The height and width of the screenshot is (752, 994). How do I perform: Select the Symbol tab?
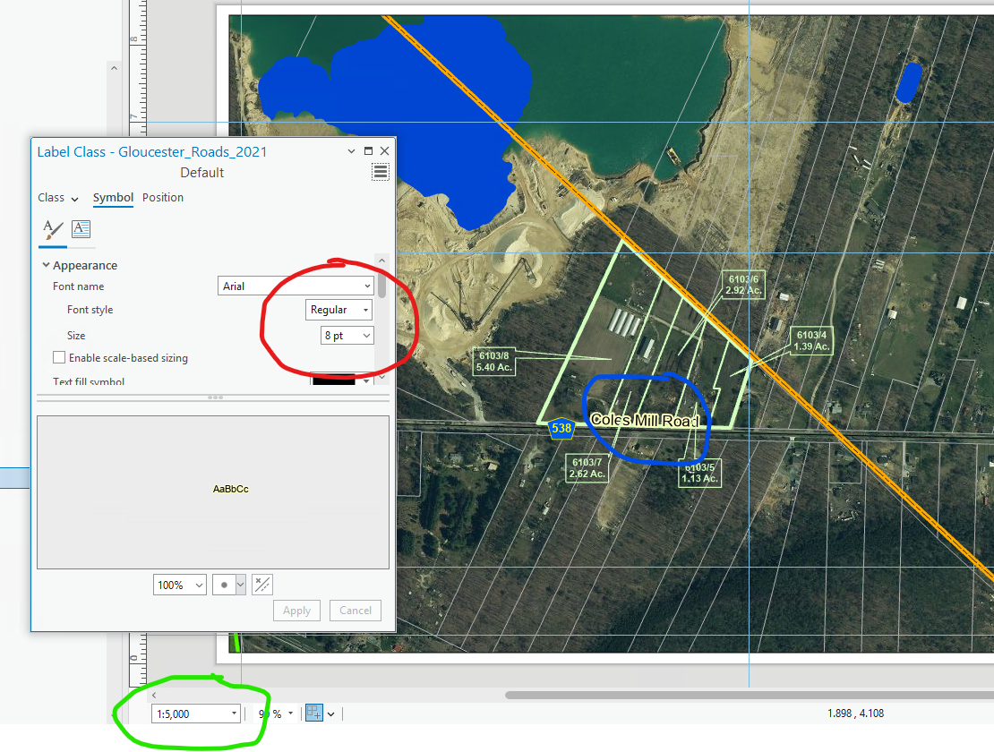point(113,198)
